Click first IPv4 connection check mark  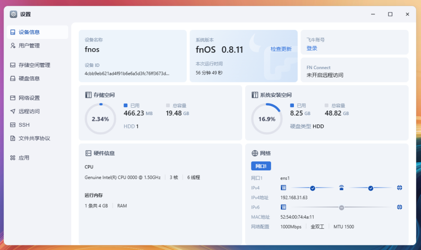(313, 188)
